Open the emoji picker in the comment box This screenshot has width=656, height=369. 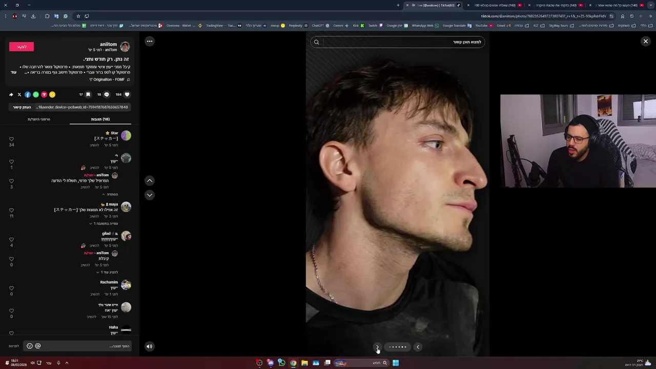click(30, 346)
